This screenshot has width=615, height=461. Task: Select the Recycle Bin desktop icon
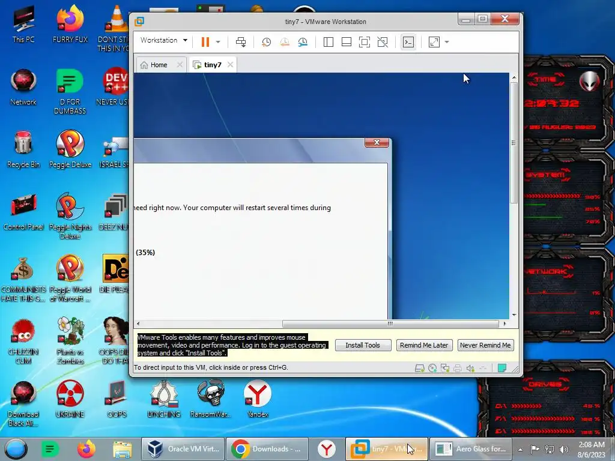point(23,150)
